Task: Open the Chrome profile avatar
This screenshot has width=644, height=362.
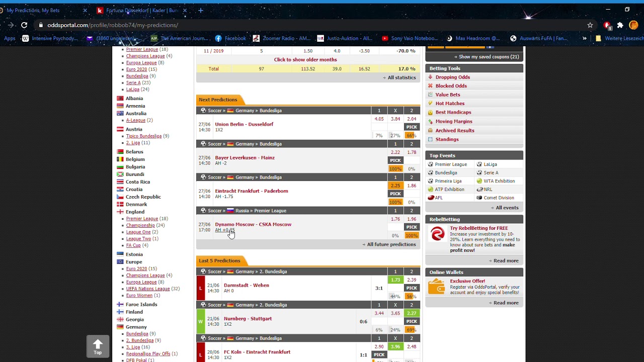Action: pos(633,25)
